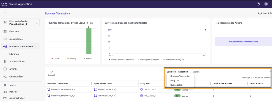
Task: Click the Search input field
Action: coord(231,72)
